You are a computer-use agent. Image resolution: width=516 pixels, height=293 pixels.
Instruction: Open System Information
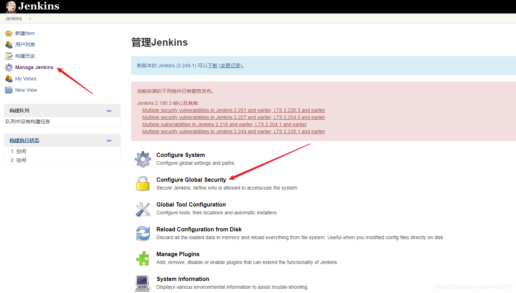pyautogui.click(x=183, y=279)
